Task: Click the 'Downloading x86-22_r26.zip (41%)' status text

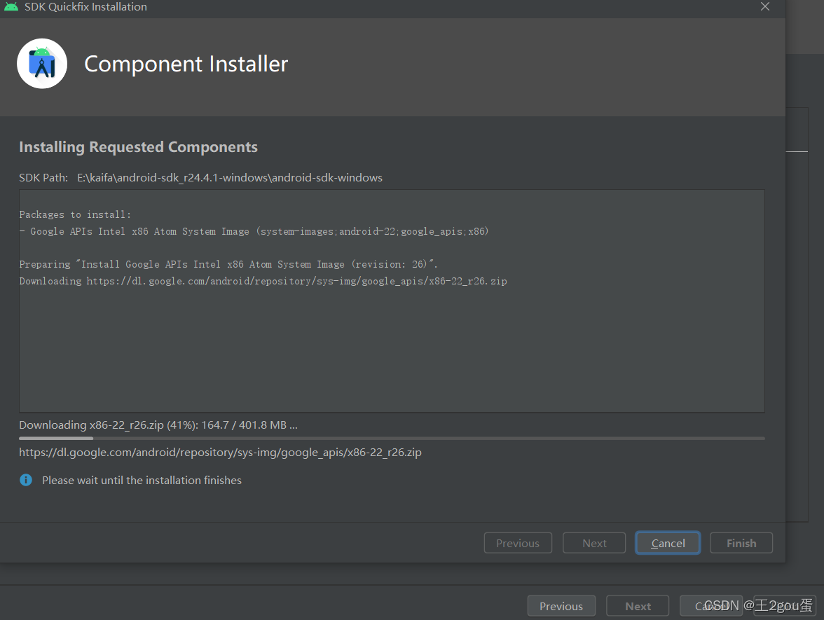Action: [x=158, y=425]
